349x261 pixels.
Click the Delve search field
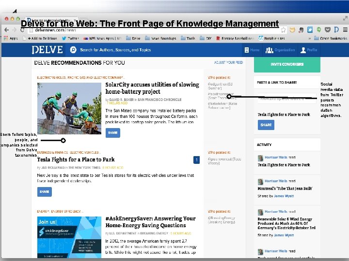click(x=115, y=50)
